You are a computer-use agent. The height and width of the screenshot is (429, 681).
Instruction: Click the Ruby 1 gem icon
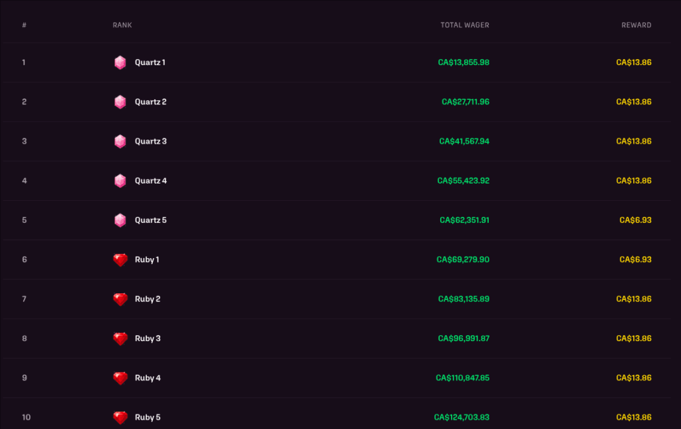tap(120, 259)
